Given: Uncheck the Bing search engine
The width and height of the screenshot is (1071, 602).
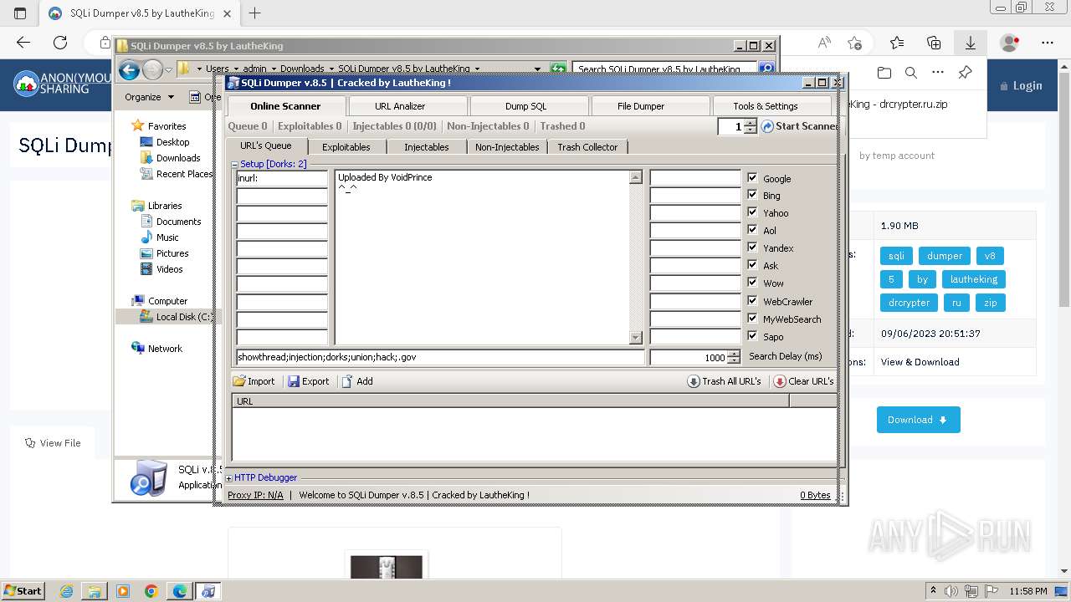Looking at the screenshot, I should point(752,195).
